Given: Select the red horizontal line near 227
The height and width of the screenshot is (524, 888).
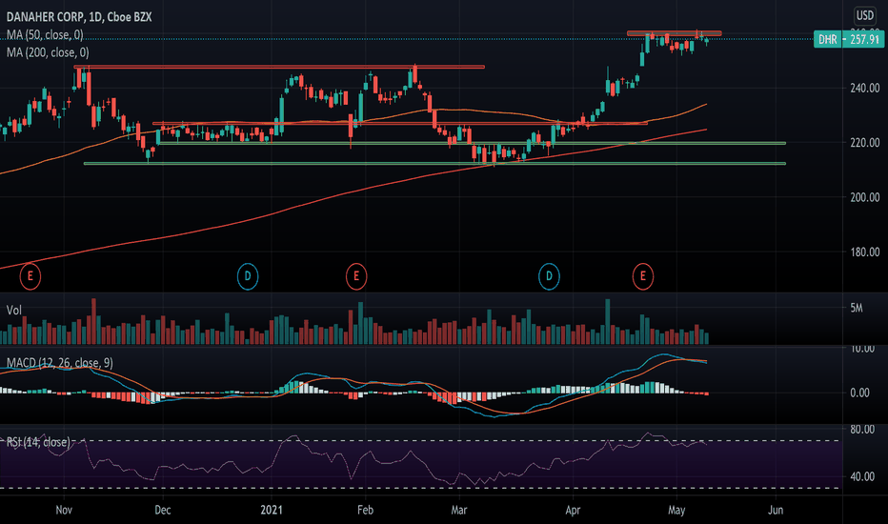Looking at the screenshot, I should [400, 123].
